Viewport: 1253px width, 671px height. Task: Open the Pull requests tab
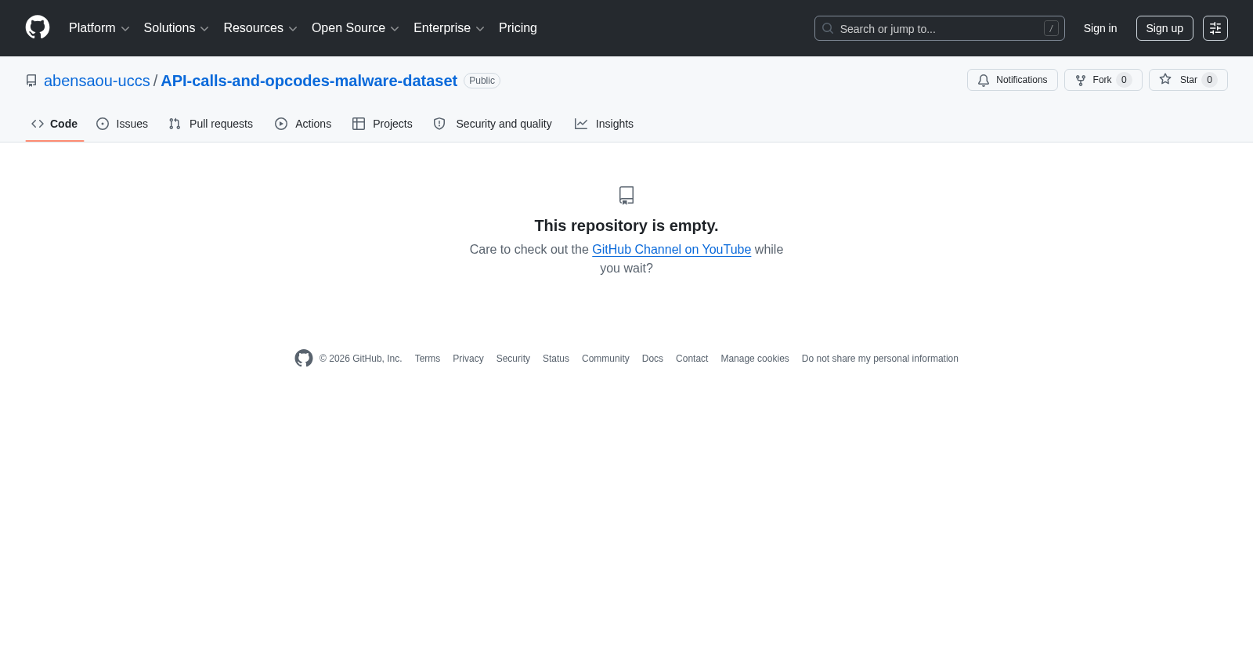[211, 124]
